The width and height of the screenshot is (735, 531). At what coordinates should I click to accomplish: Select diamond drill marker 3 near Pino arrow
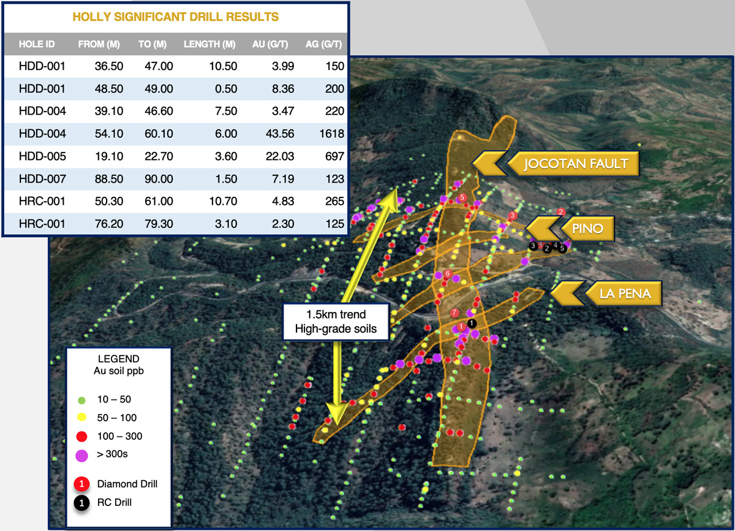tap(513, 215)
